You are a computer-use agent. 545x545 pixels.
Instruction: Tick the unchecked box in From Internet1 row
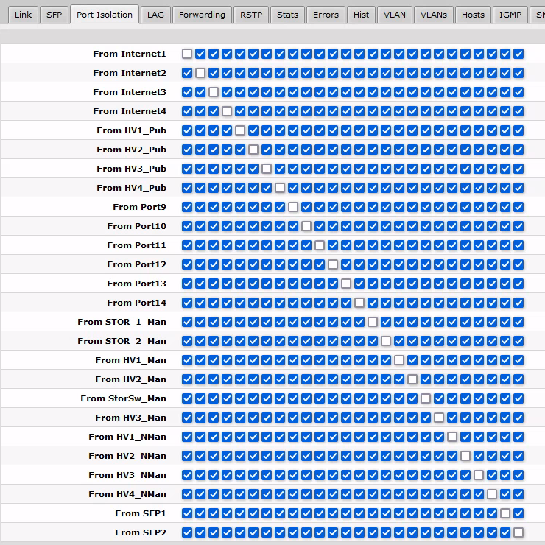[187, 54]
